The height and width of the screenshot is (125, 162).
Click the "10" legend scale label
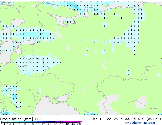click(x=32, y=124)
